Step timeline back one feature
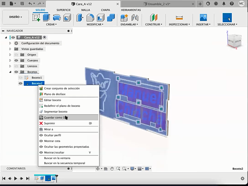The width and height of the screenshot is (248, 186). click(10, 179)
